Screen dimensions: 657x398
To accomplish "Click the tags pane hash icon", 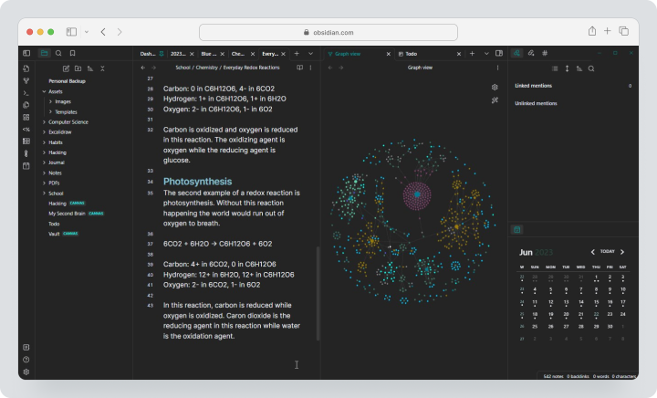I will 545,53.
